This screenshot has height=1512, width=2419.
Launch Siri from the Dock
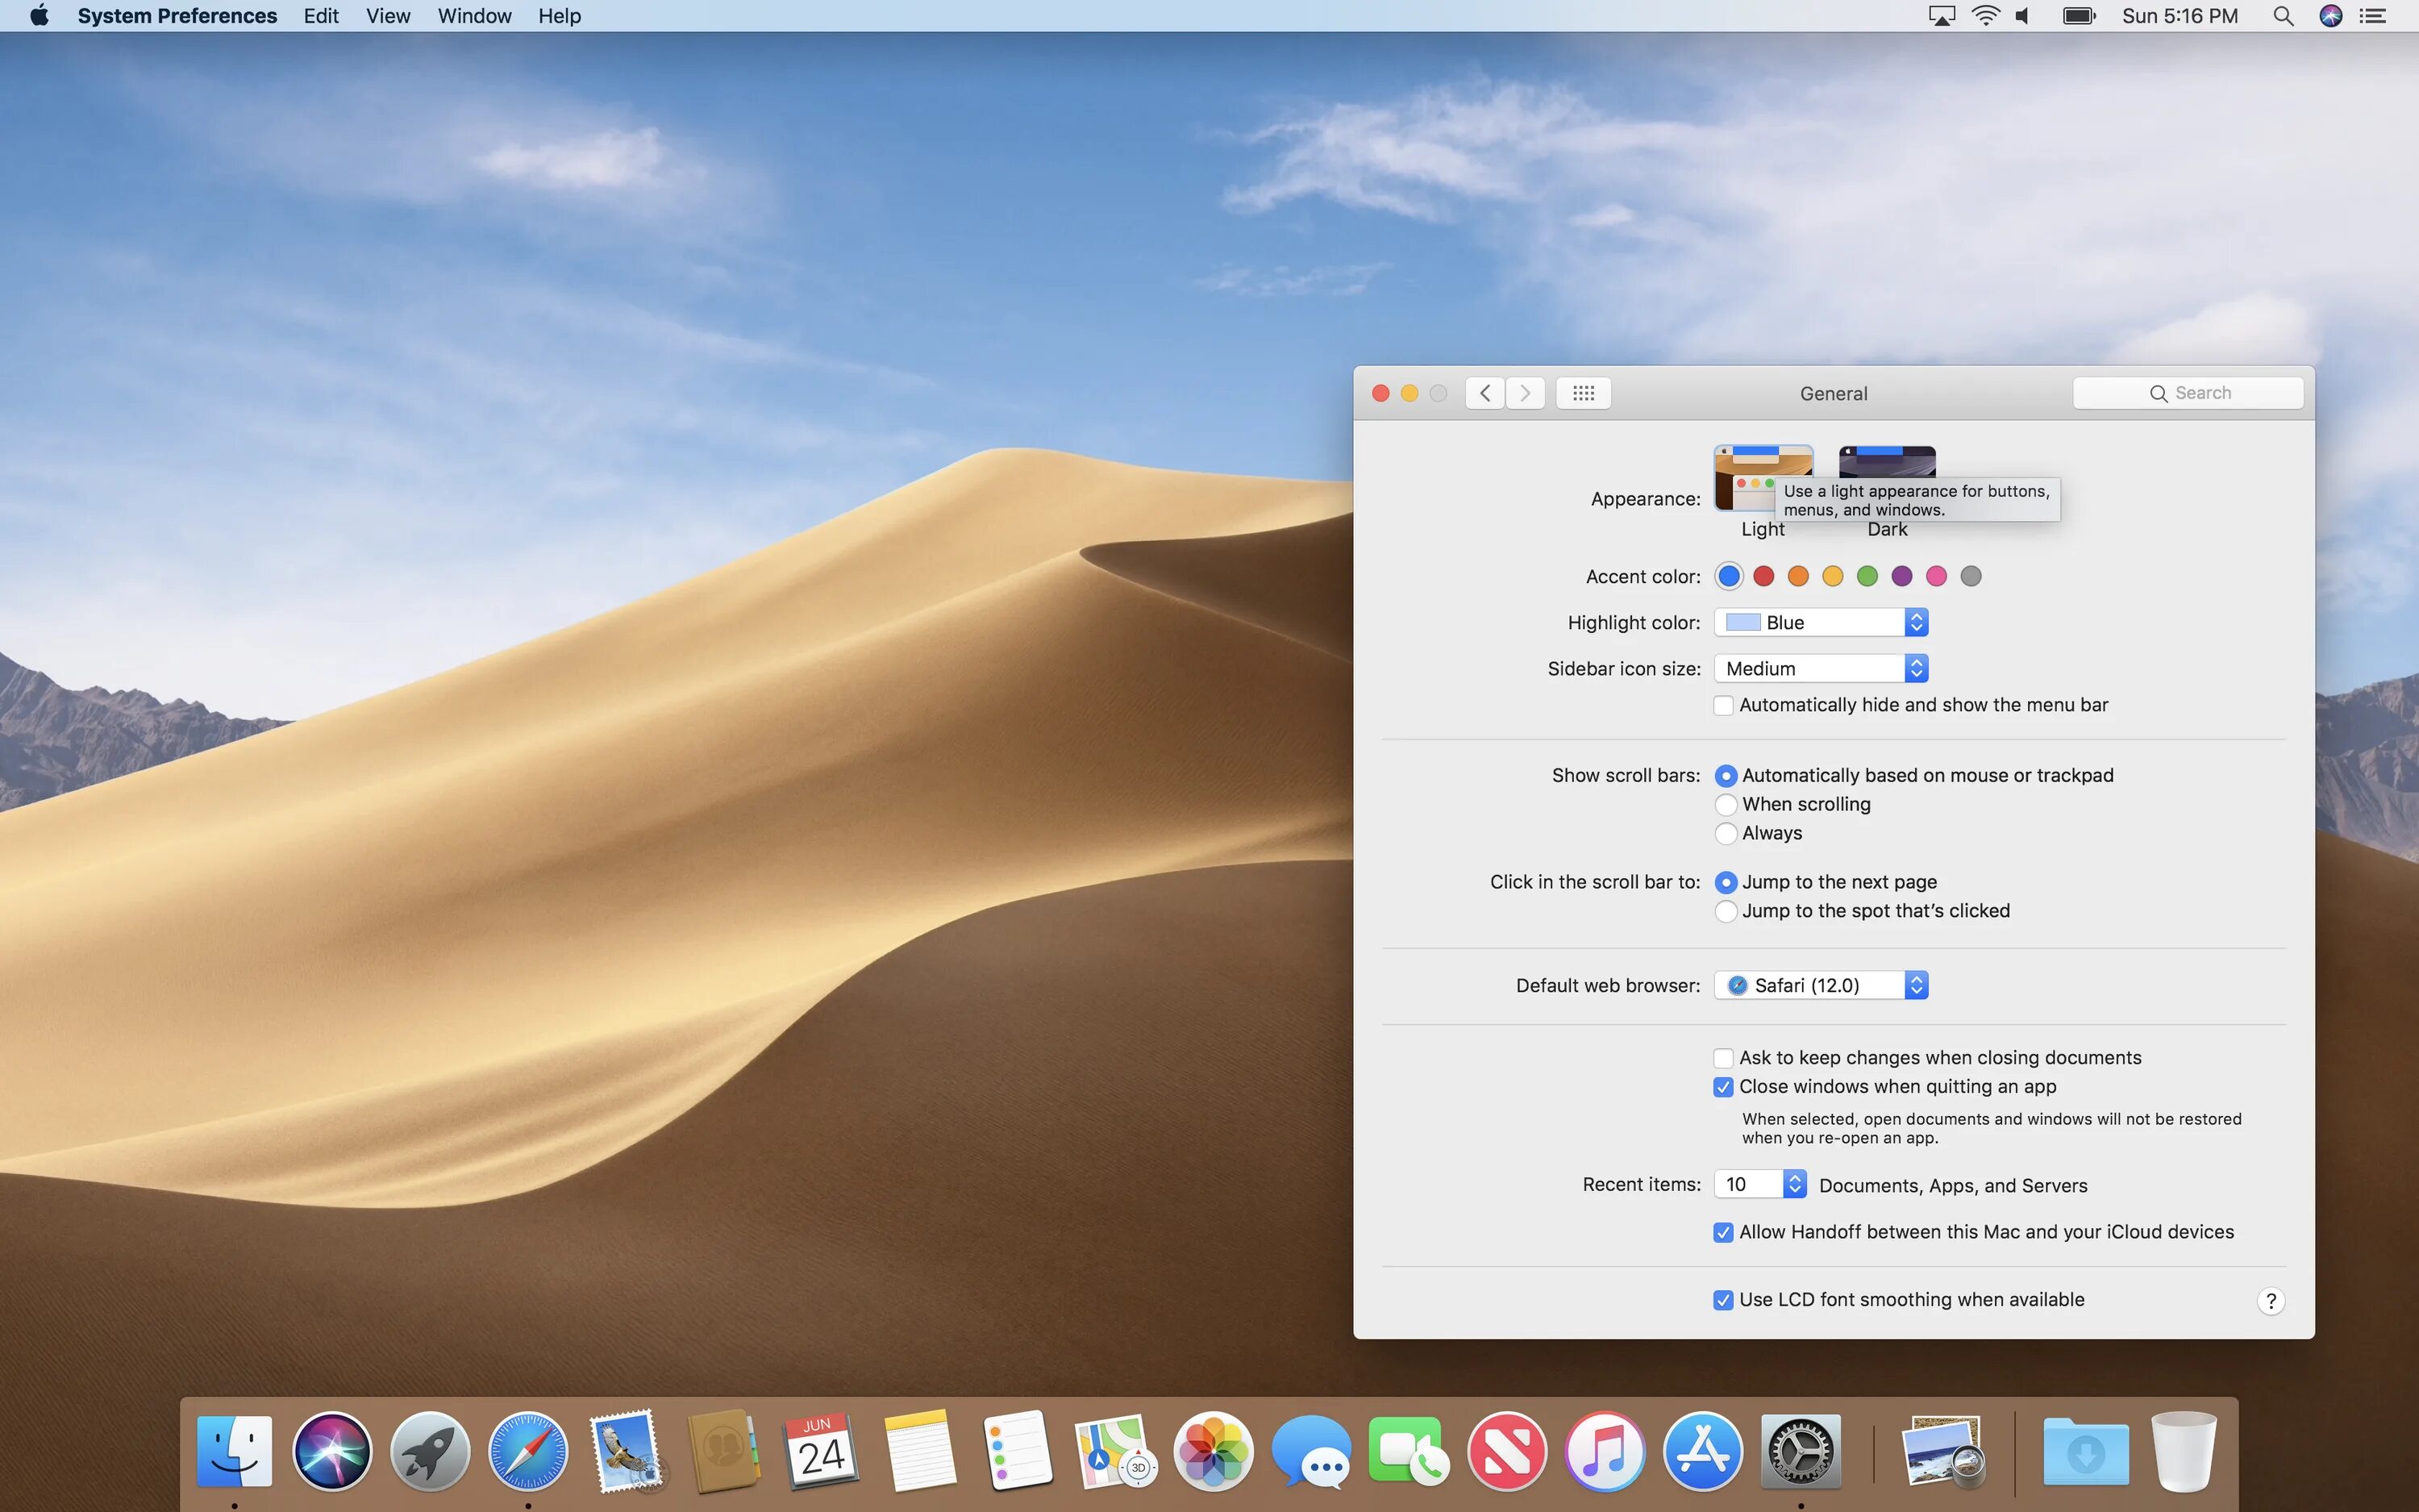332,1451
